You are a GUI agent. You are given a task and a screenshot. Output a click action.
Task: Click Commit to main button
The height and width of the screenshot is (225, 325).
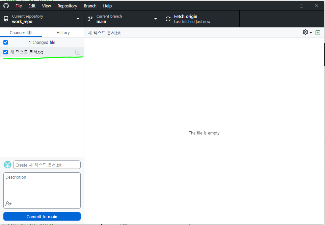pyautogui.click(x=42, y=217)
